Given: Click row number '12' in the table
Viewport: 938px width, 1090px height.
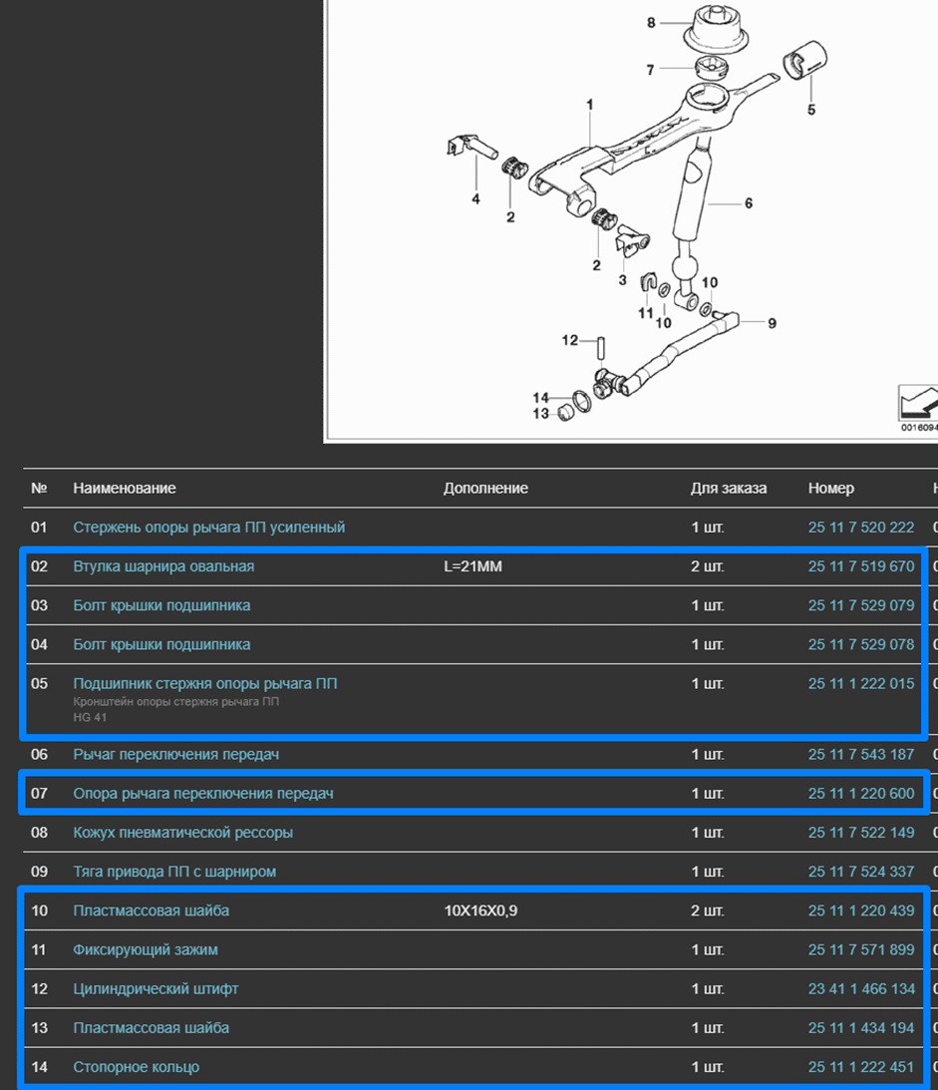Looking at the screenshot, I should tap(39, 988).
